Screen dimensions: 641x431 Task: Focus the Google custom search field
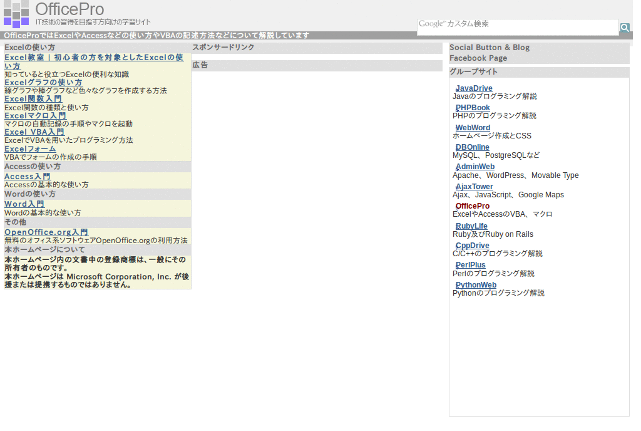518,27
